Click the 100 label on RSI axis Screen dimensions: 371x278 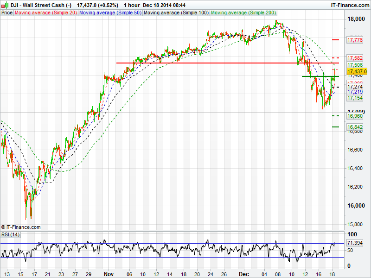click(352, 234)
